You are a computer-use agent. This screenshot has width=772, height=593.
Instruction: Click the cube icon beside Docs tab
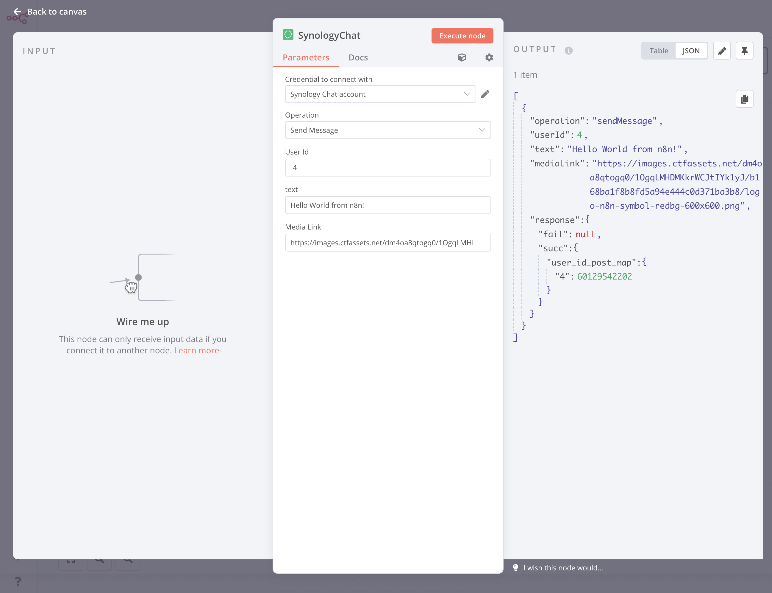click(x=462, y=57)
